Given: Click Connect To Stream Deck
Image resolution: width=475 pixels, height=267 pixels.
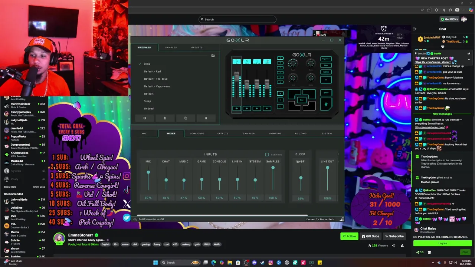Looking at the screenshot, I should click(x=320, y=219).
